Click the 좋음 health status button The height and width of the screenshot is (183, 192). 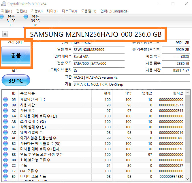pyautogui.click(x=16, y=55)
